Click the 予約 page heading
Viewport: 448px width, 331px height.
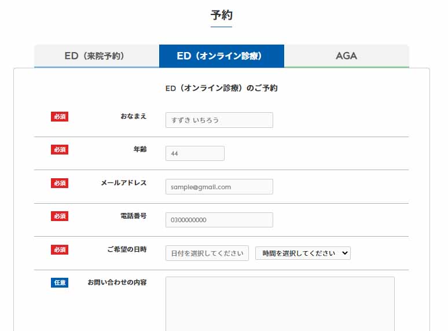pos(222,15)
